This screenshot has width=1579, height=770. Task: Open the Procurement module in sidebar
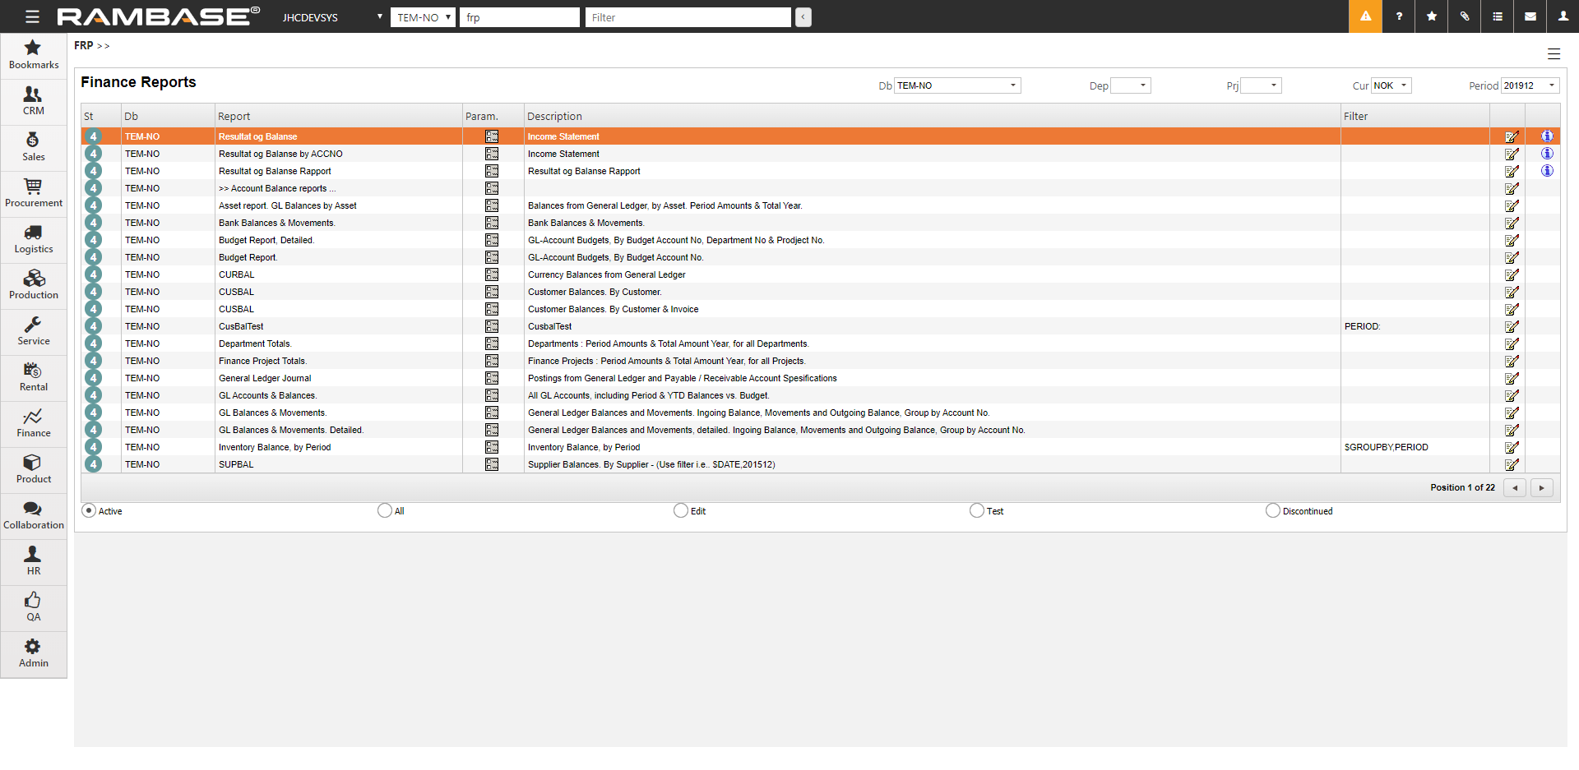(34, 194)
